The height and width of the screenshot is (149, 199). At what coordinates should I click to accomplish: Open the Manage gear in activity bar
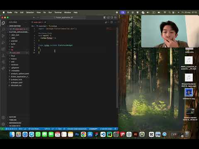[3, 124]
